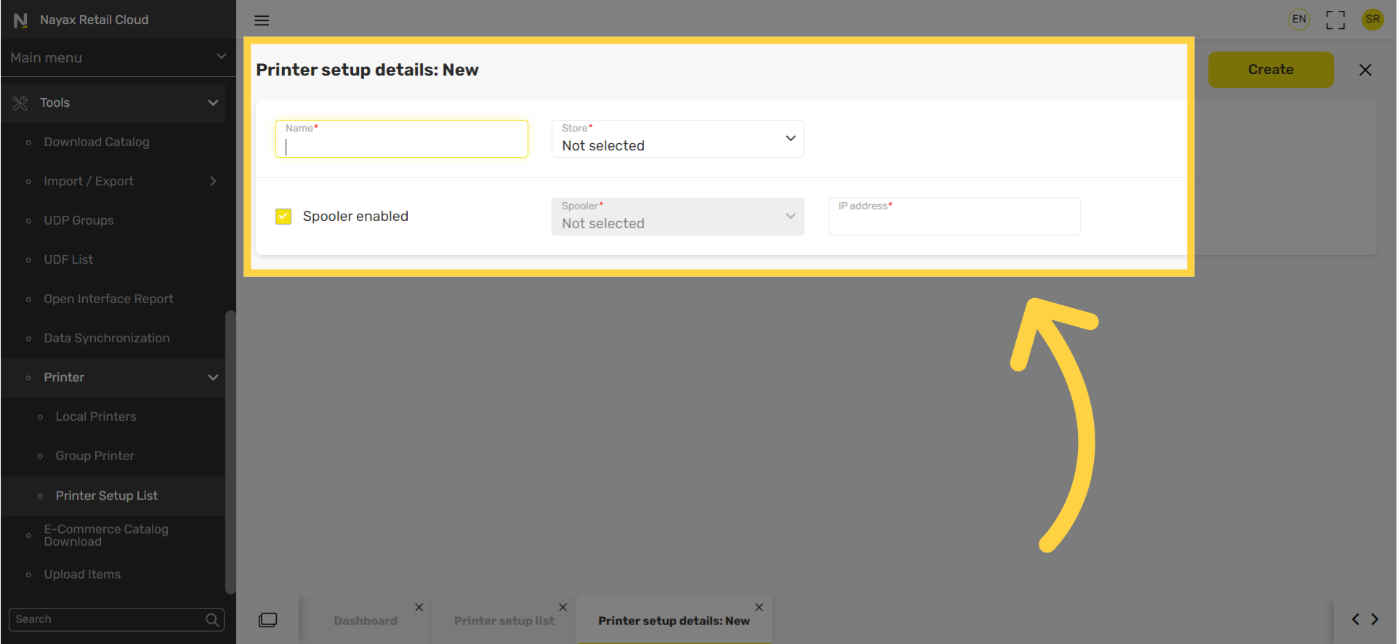This screenshot has height=644, width=1397.
Task: Open the Spooler dropdown
Action: click(677, 217)
